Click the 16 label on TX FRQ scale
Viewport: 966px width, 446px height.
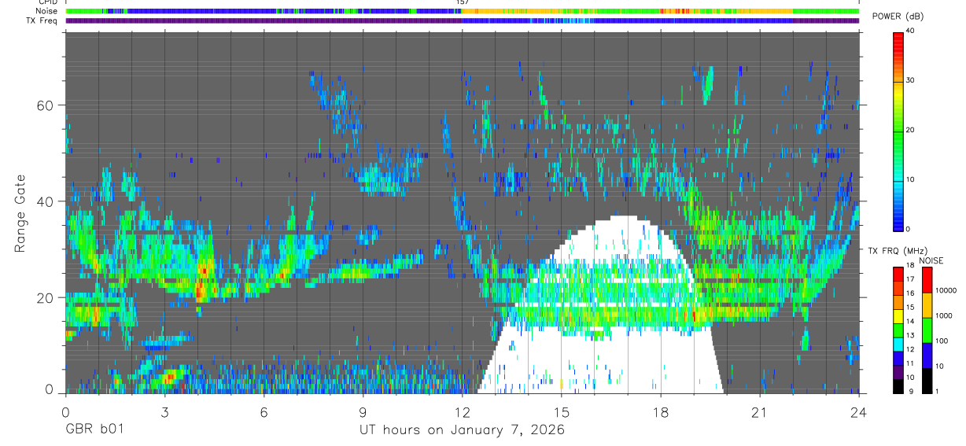click(x=910, y=293)
